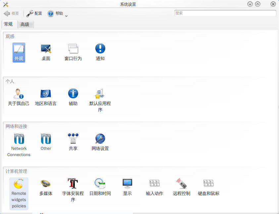Open the 显示 display settings
The height and width of the screenshot is (214, 279).
127,187
